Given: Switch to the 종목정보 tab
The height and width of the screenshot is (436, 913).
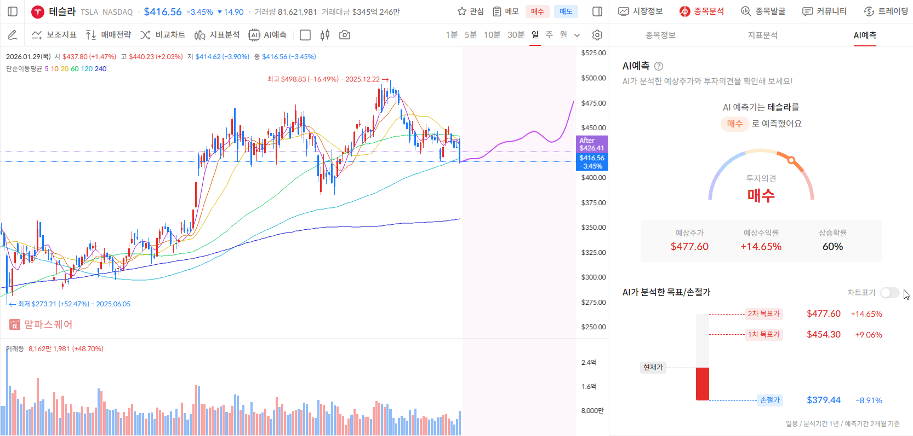Looking at the screenshot, I should (660, 35).
